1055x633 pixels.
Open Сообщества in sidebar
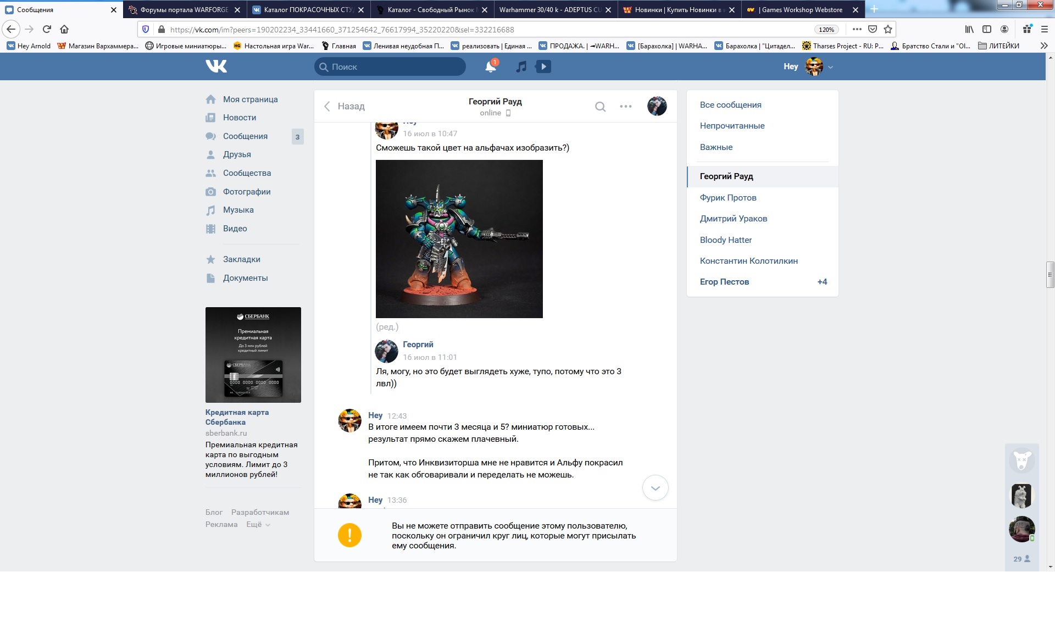point(247,173)
